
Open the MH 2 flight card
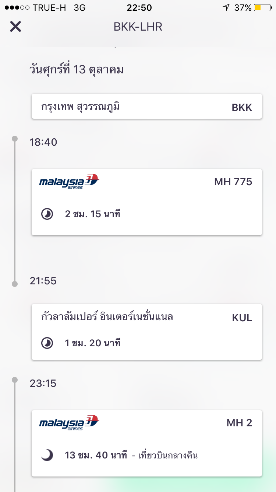click(x=146, y=443)
